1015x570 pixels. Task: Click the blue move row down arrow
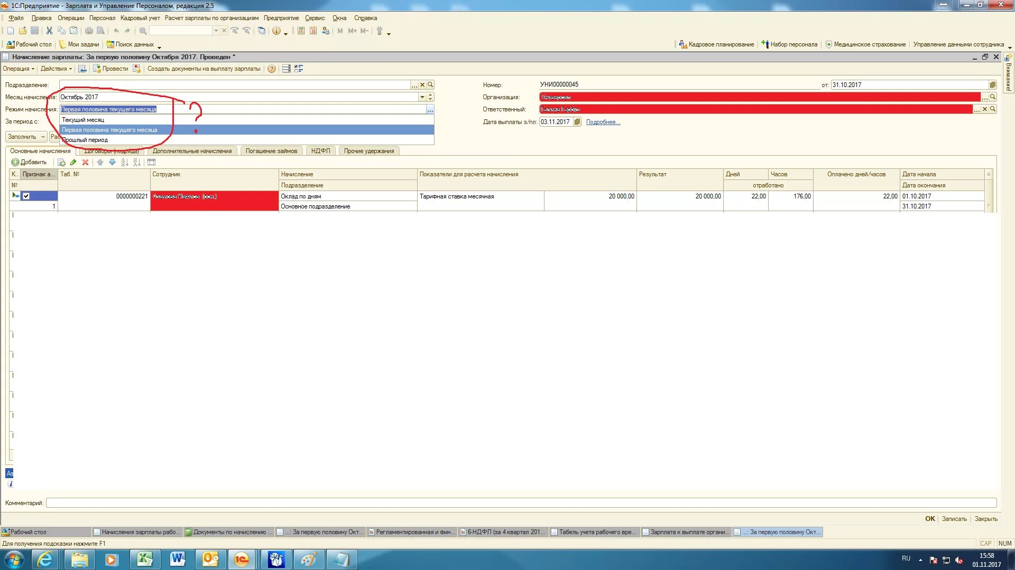[x=112, y=163]
